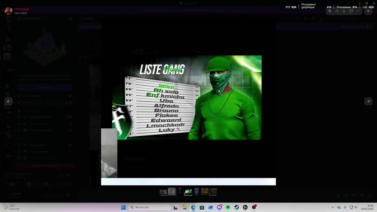
Task: Open the volume speaker tray icon
Action: tap(355, 207)
